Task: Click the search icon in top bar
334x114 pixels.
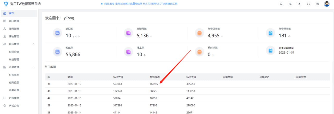Action: pyautogui.click(x=281, y=4)
